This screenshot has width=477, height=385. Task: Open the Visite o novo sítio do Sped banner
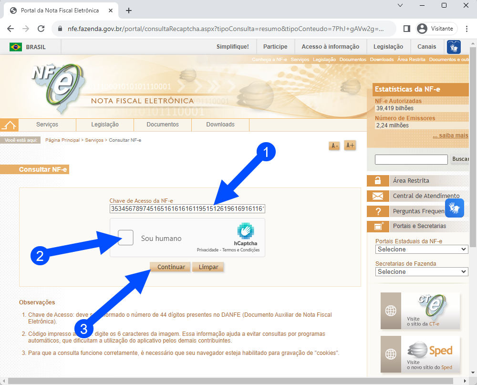point(420,354)
